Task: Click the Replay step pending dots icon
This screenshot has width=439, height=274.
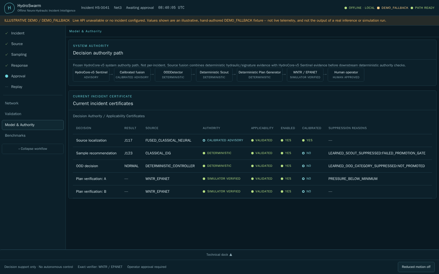Action: point(7,87)
